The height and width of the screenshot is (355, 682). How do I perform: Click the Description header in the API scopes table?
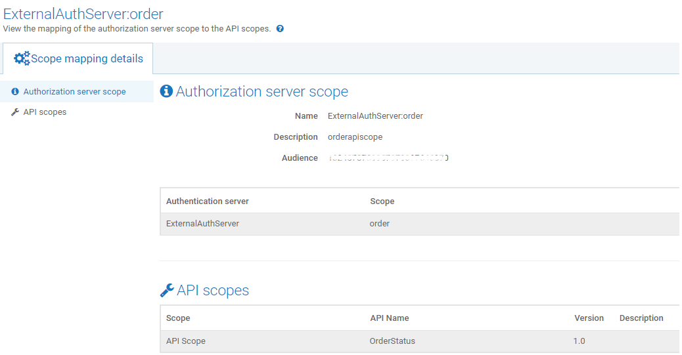pos(641,318)
